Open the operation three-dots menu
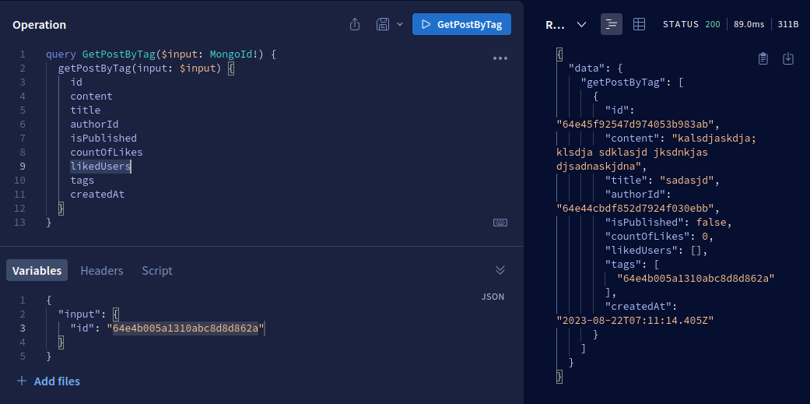The width and height of the screenshot is (810, 404). point(500,58)
